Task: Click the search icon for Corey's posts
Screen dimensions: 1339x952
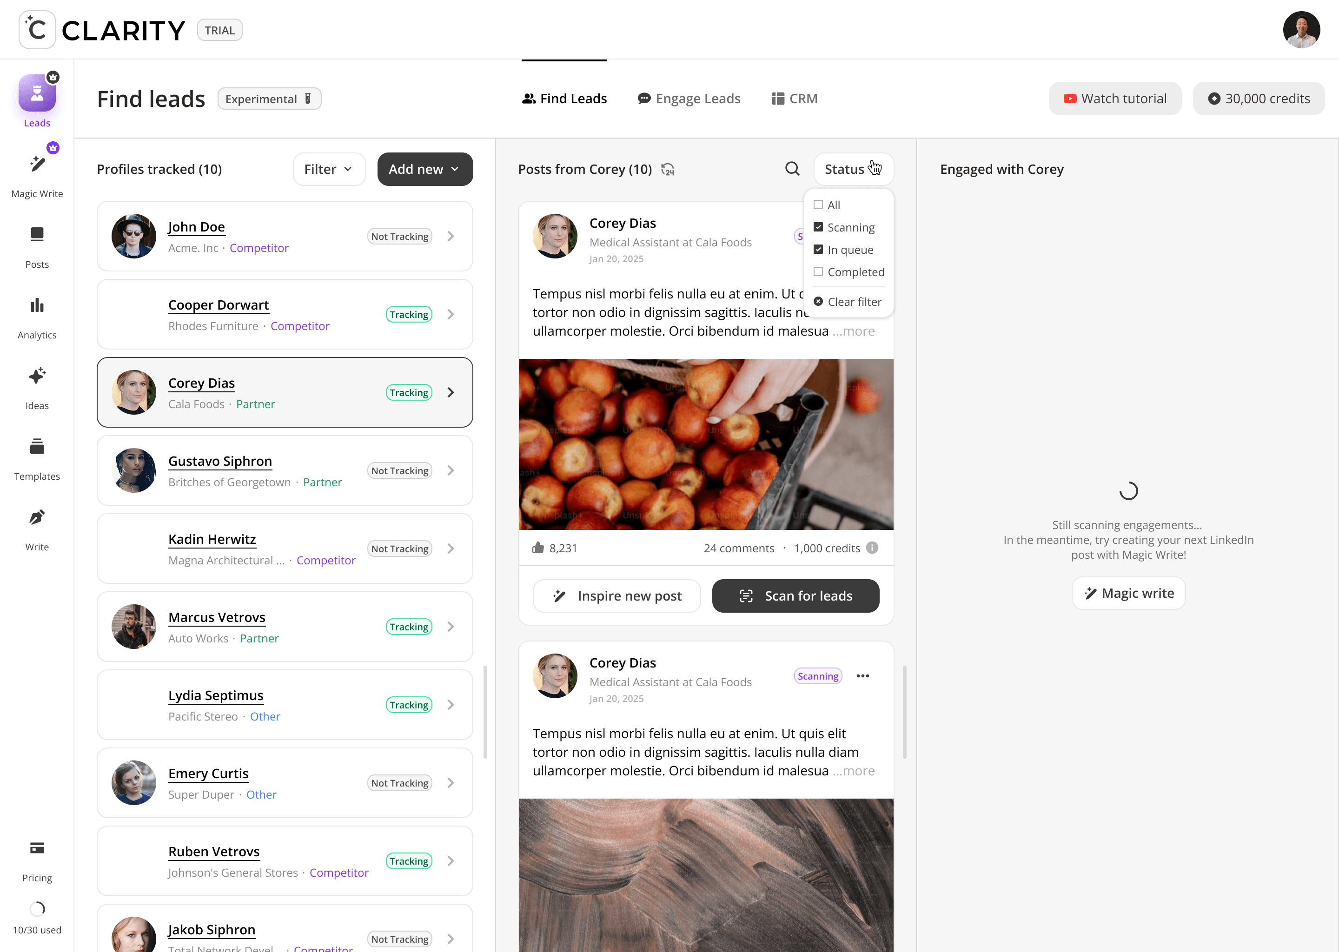Action: pyautogui.click(x=792, y=169)
